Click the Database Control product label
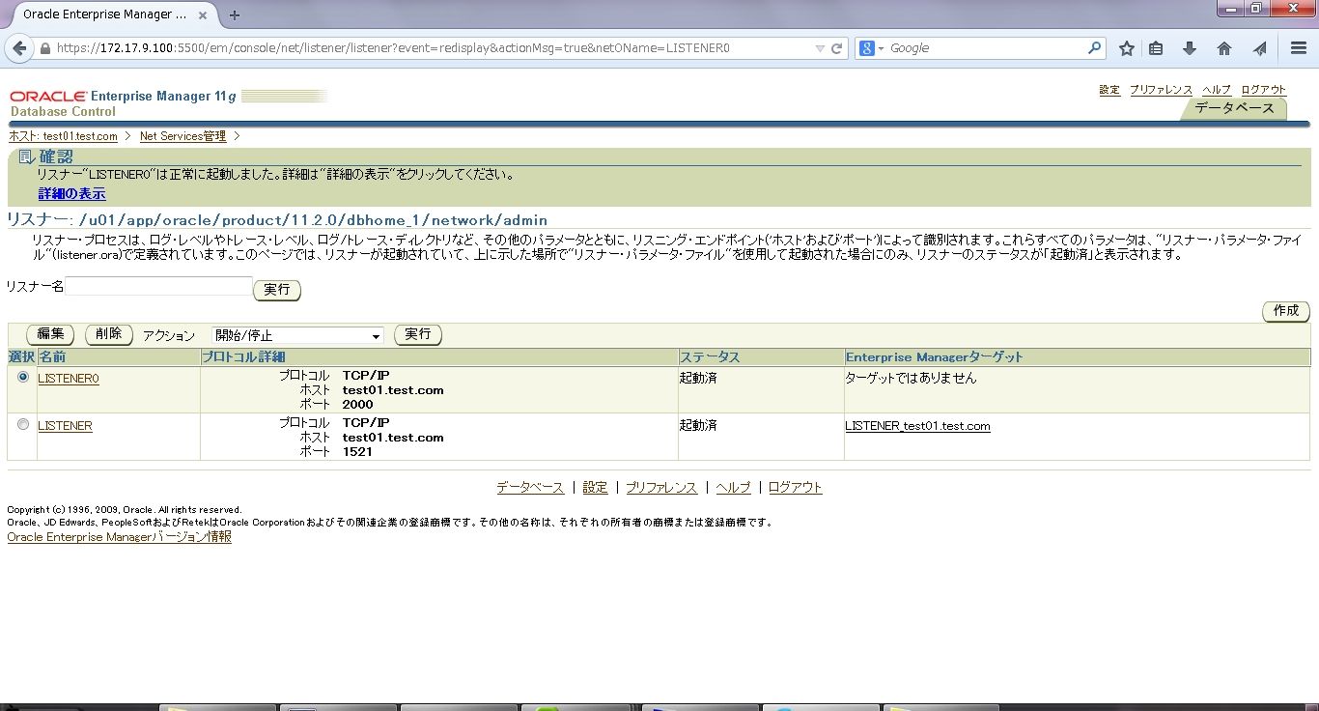This screenshot has height=711, width=1319. click(63, 112)
